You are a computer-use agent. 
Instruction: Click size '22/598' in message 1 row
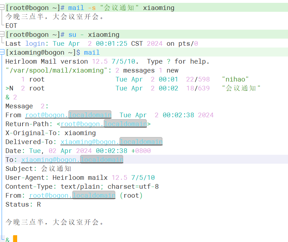click(x=198, y=79)
